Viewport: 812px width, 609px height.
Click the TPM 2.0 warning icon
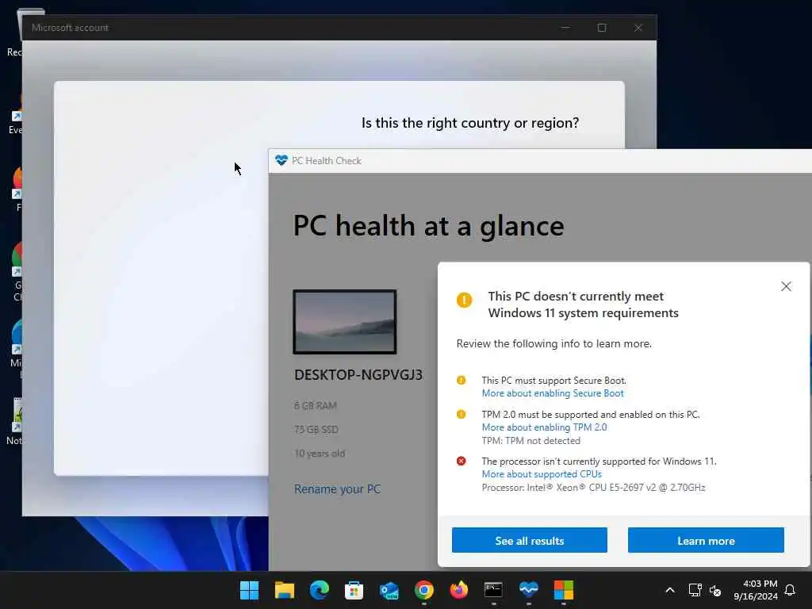[461, 414]
